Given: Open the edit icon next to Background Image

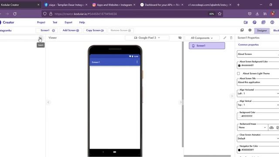Looking at the screenshot, I should pyautogui.click(x=278, y=128).
